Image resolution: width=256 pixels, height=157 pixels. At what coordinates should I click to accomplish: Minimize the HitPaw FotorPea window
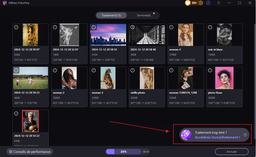pos(229,3)
